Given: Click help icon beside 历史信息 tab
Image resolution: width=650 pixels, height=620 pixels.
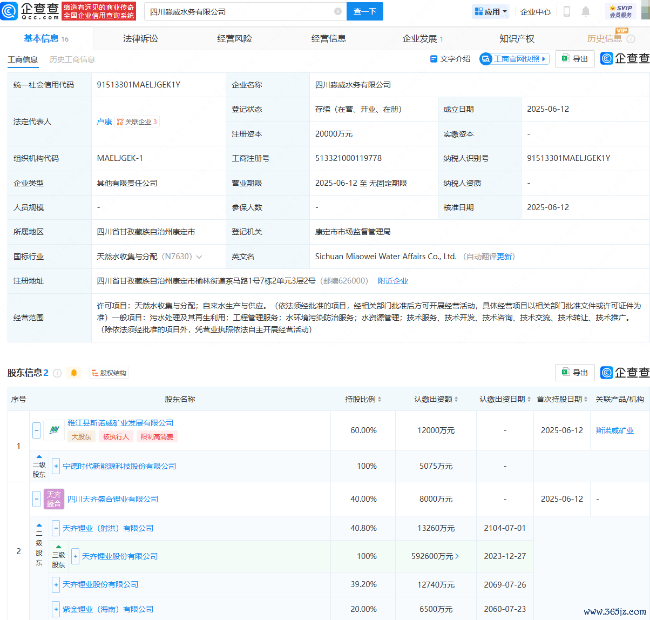Looking at the screenshot, I should pos(631,39).
